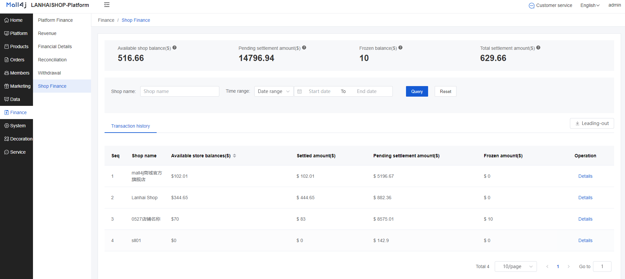This screenshot has width=625, height=279.
Task: Go to next page arrow
Action: click(569, 266)
